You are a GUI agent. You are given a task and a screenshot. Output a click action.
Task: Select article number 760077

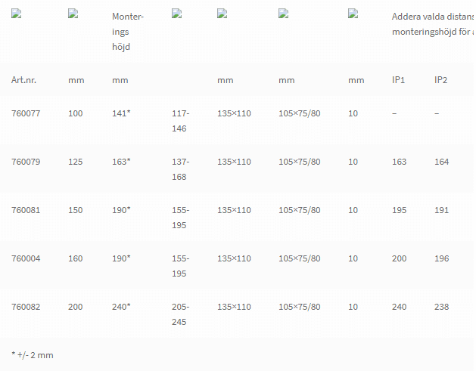pyautogui.click(x=26, y=113)
